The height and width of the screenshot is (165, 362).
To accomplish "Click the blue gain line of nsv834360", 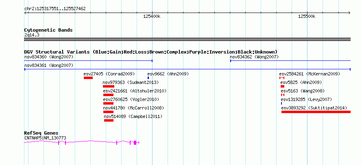I will point(88,61).
